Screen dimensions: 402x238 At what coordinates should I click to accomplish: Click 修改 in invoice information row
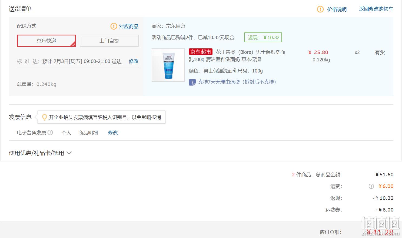click(113, 133)
